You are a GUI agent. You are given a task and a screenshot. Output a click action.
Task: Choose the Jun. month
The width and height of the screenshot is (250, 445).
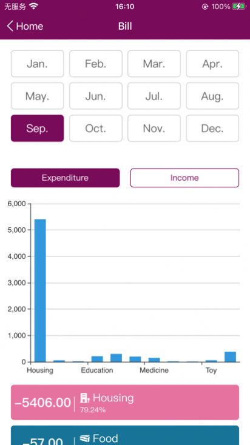pyautogui.click(x=96, y=96)
